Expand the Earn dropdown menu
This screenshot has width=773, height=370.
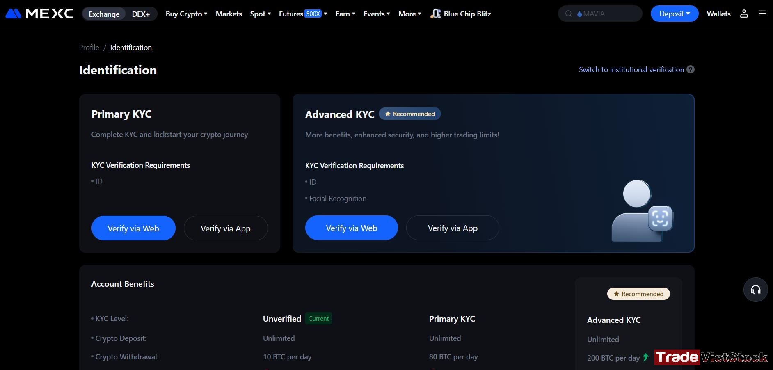[x=345, y=14]
